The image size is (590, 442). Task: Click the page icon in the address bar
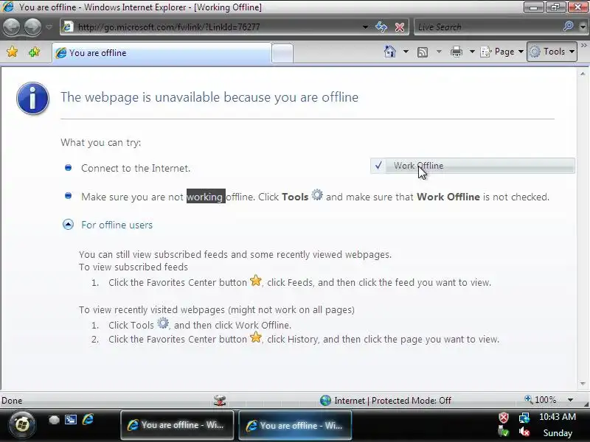67,27
